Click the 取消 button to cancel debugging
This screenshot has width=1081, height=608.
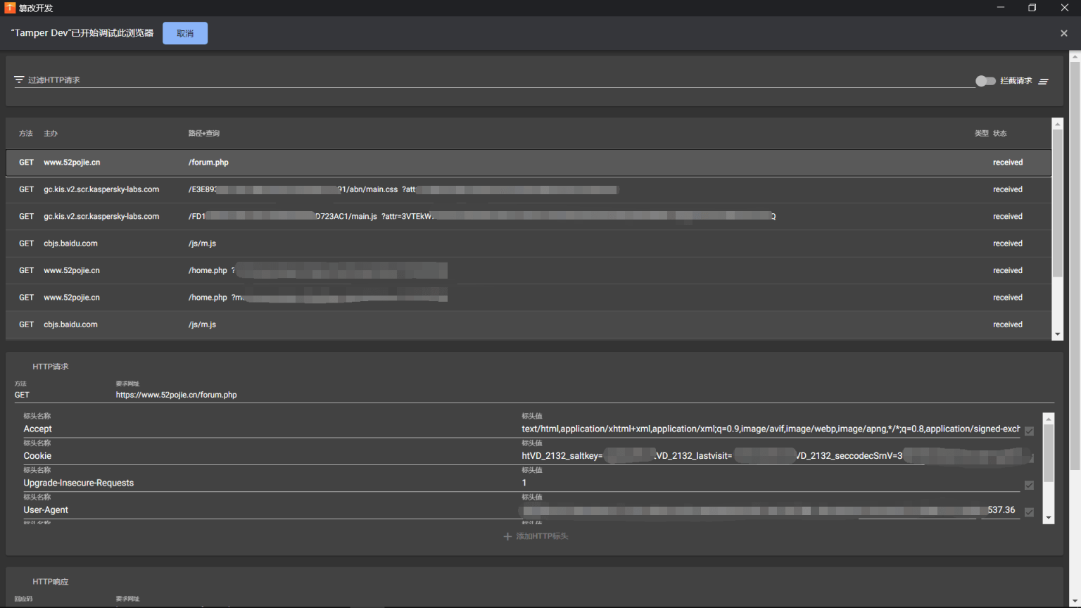click(185, 33)
